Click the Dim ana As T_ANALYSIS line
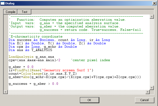This screenshot has height=106, width=158. click(28, 50)
